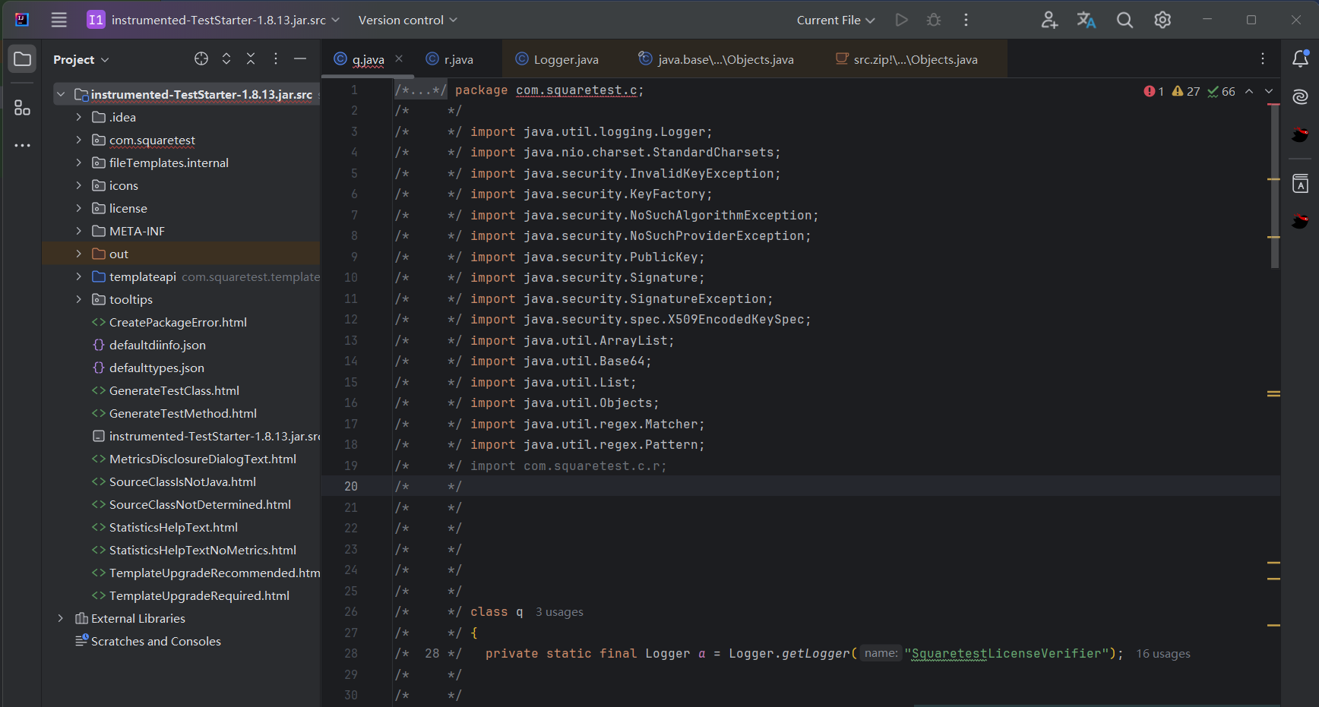The image size is (1319, 707).
Task: Open Search Everywhere magnifier
Action: point(1124,20)
